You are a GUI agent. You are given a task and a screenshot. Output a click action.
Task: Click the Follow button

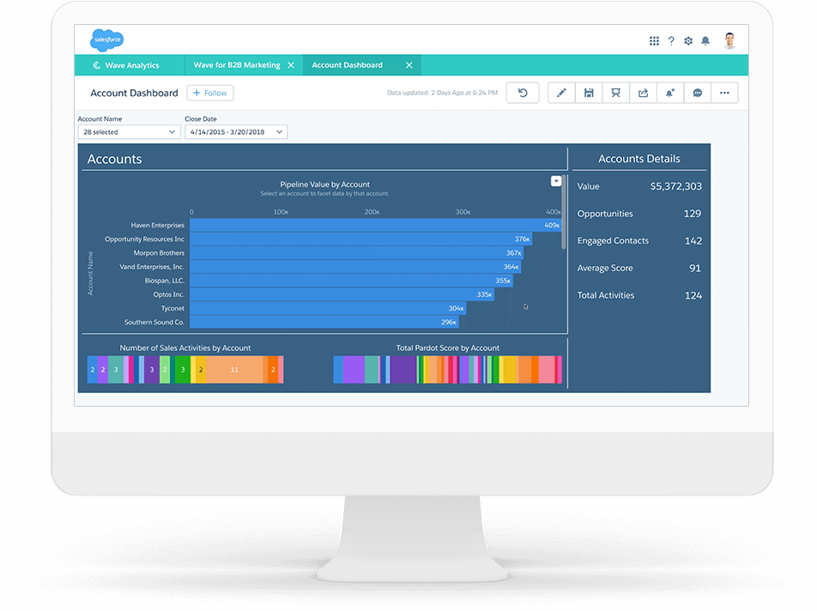coord(210,93)
